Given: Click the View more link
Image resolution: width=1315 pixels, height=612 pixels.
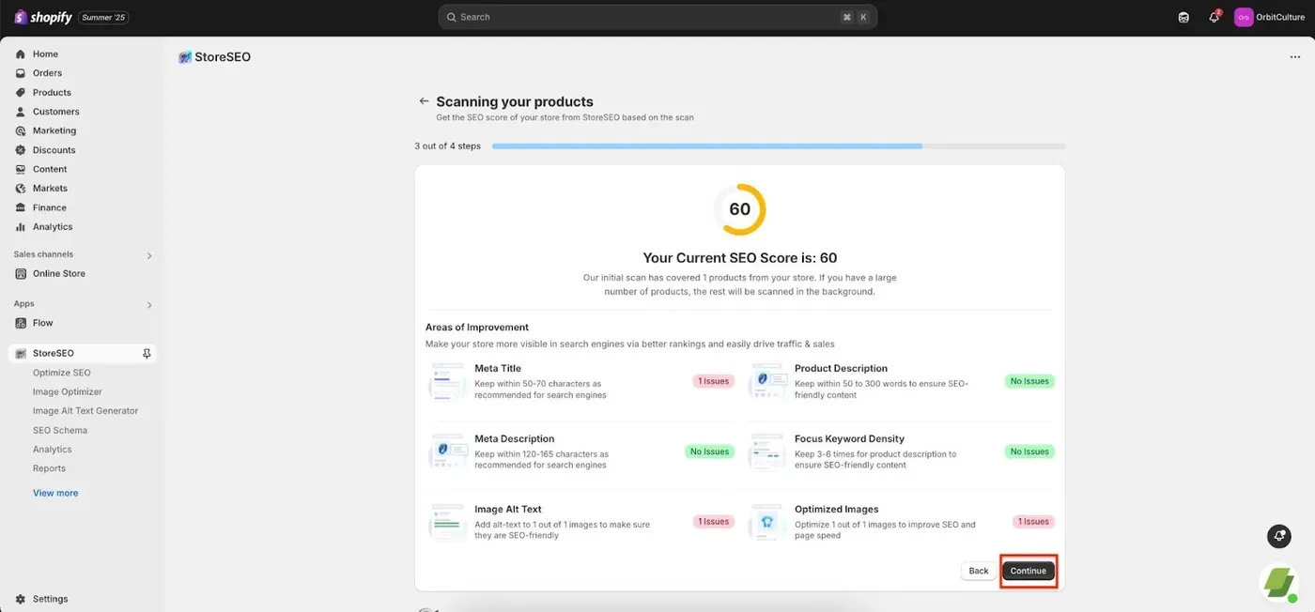Looking at the screenshot, I should (x=55, y=493).
